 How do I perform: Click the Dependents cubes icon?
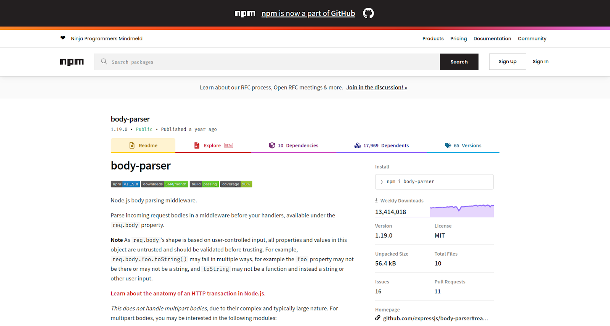point(357,145)
